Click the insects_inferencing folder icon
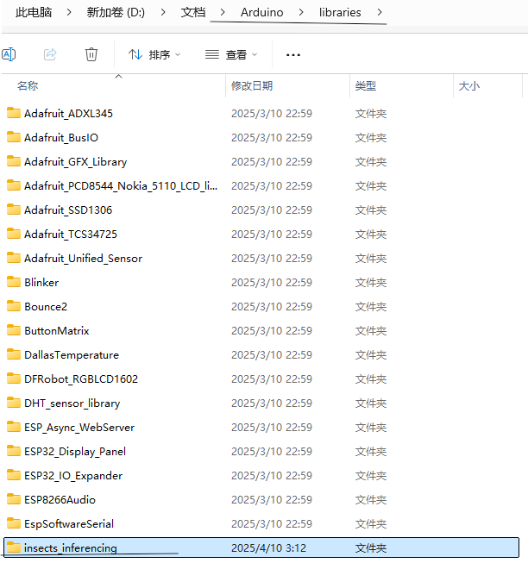This screenshot has width=528, height=563. click(14, 547)
